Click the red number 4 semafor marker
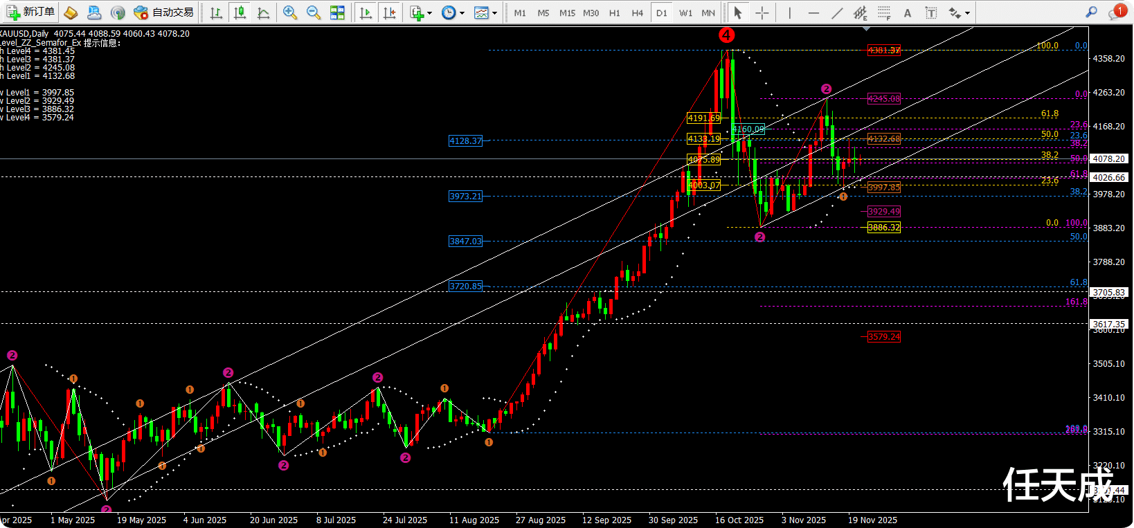1134x528 pixels. point(726,35)
